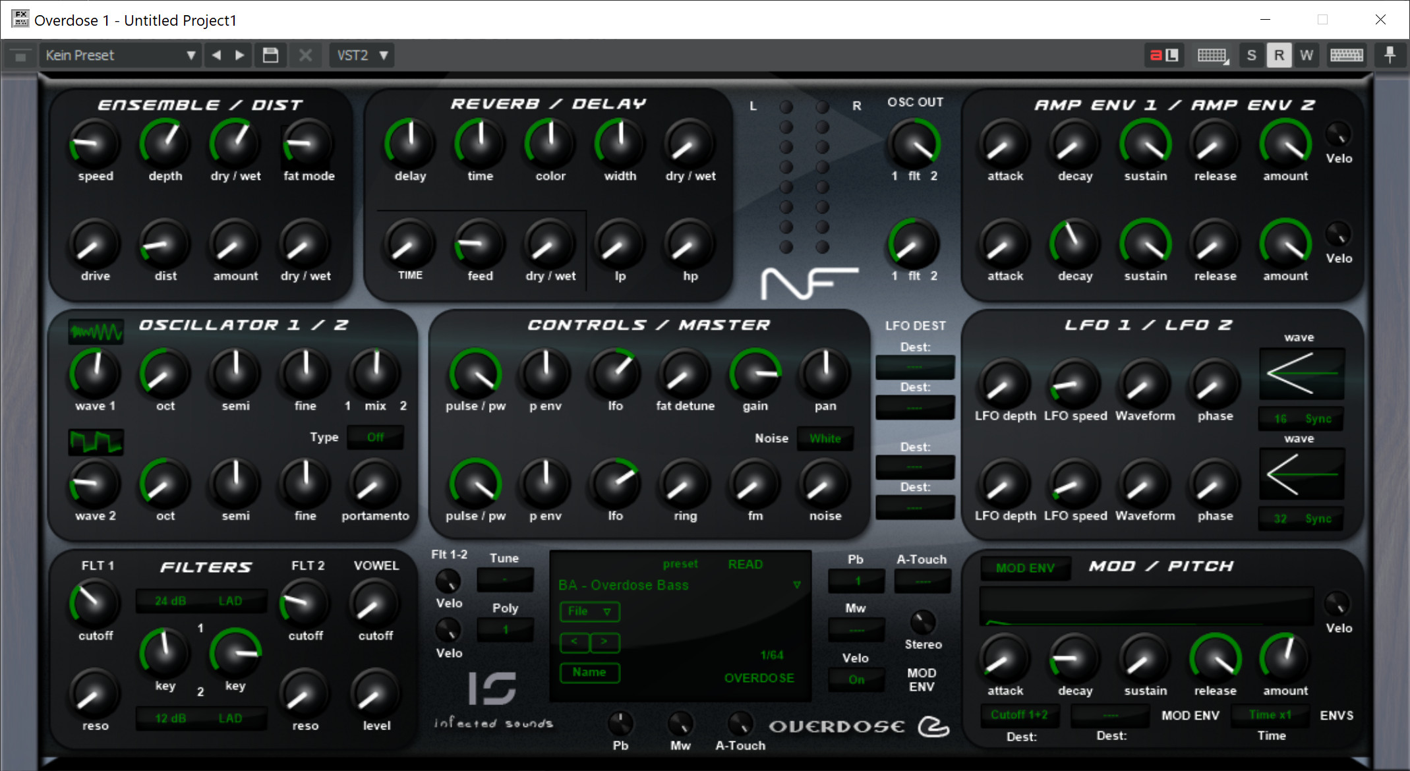Click the Overdose 2 logo icon
Image resolution: width=1410 pixels, height=771 pixels.
click(934, 726)
